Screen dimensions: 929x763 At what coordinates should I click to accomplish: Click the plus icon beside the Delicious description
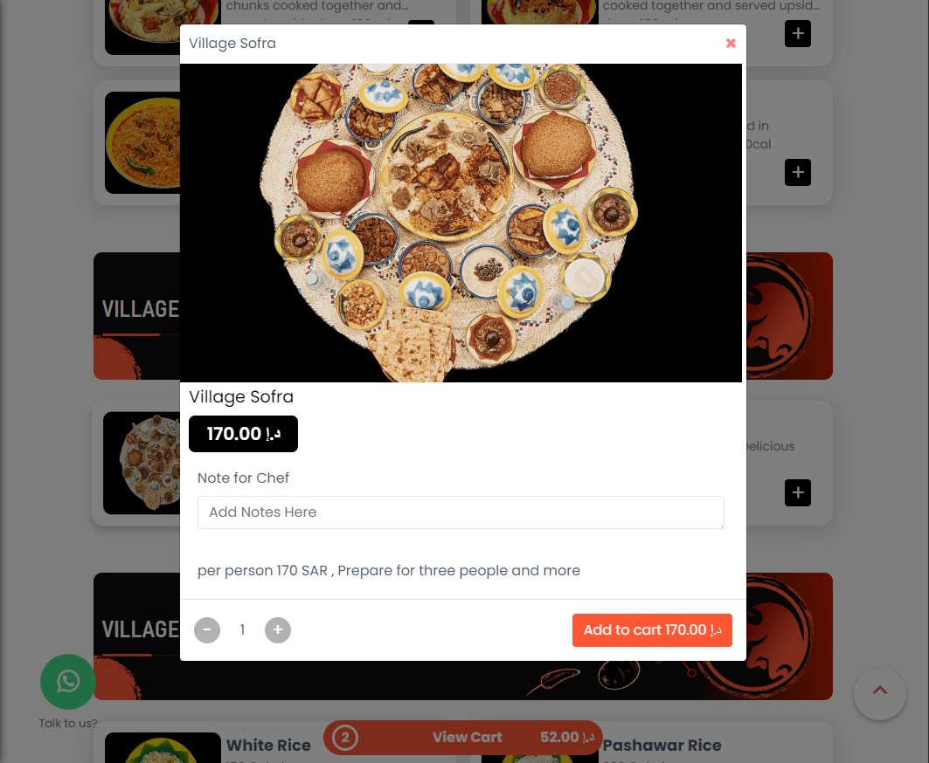coord(797,492)
